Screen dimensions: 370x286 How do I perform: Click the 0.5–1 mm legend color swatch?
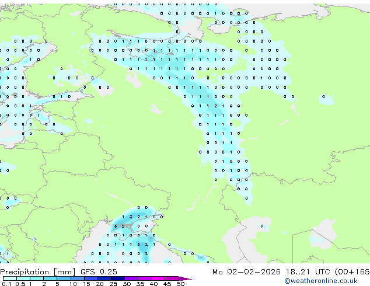tap(23, 278)
